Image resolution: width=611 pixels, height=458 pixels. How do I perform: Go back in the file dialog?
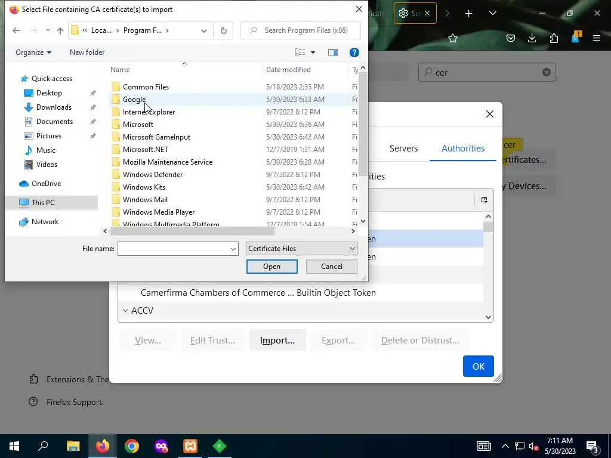coord(16,30)
